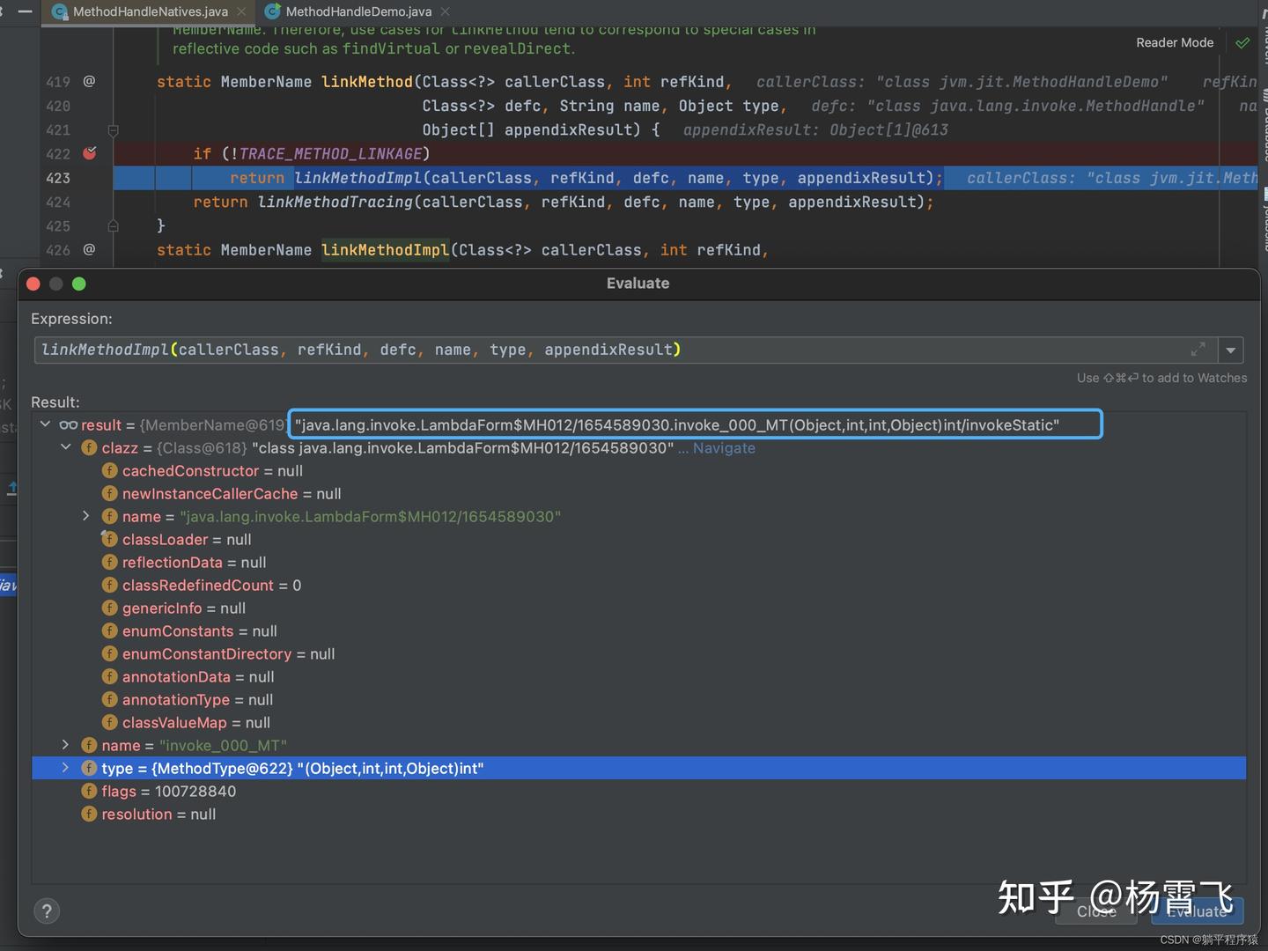Click the Expression input field
Screen dimensions: 1268x951
click(x=625, y=350)
